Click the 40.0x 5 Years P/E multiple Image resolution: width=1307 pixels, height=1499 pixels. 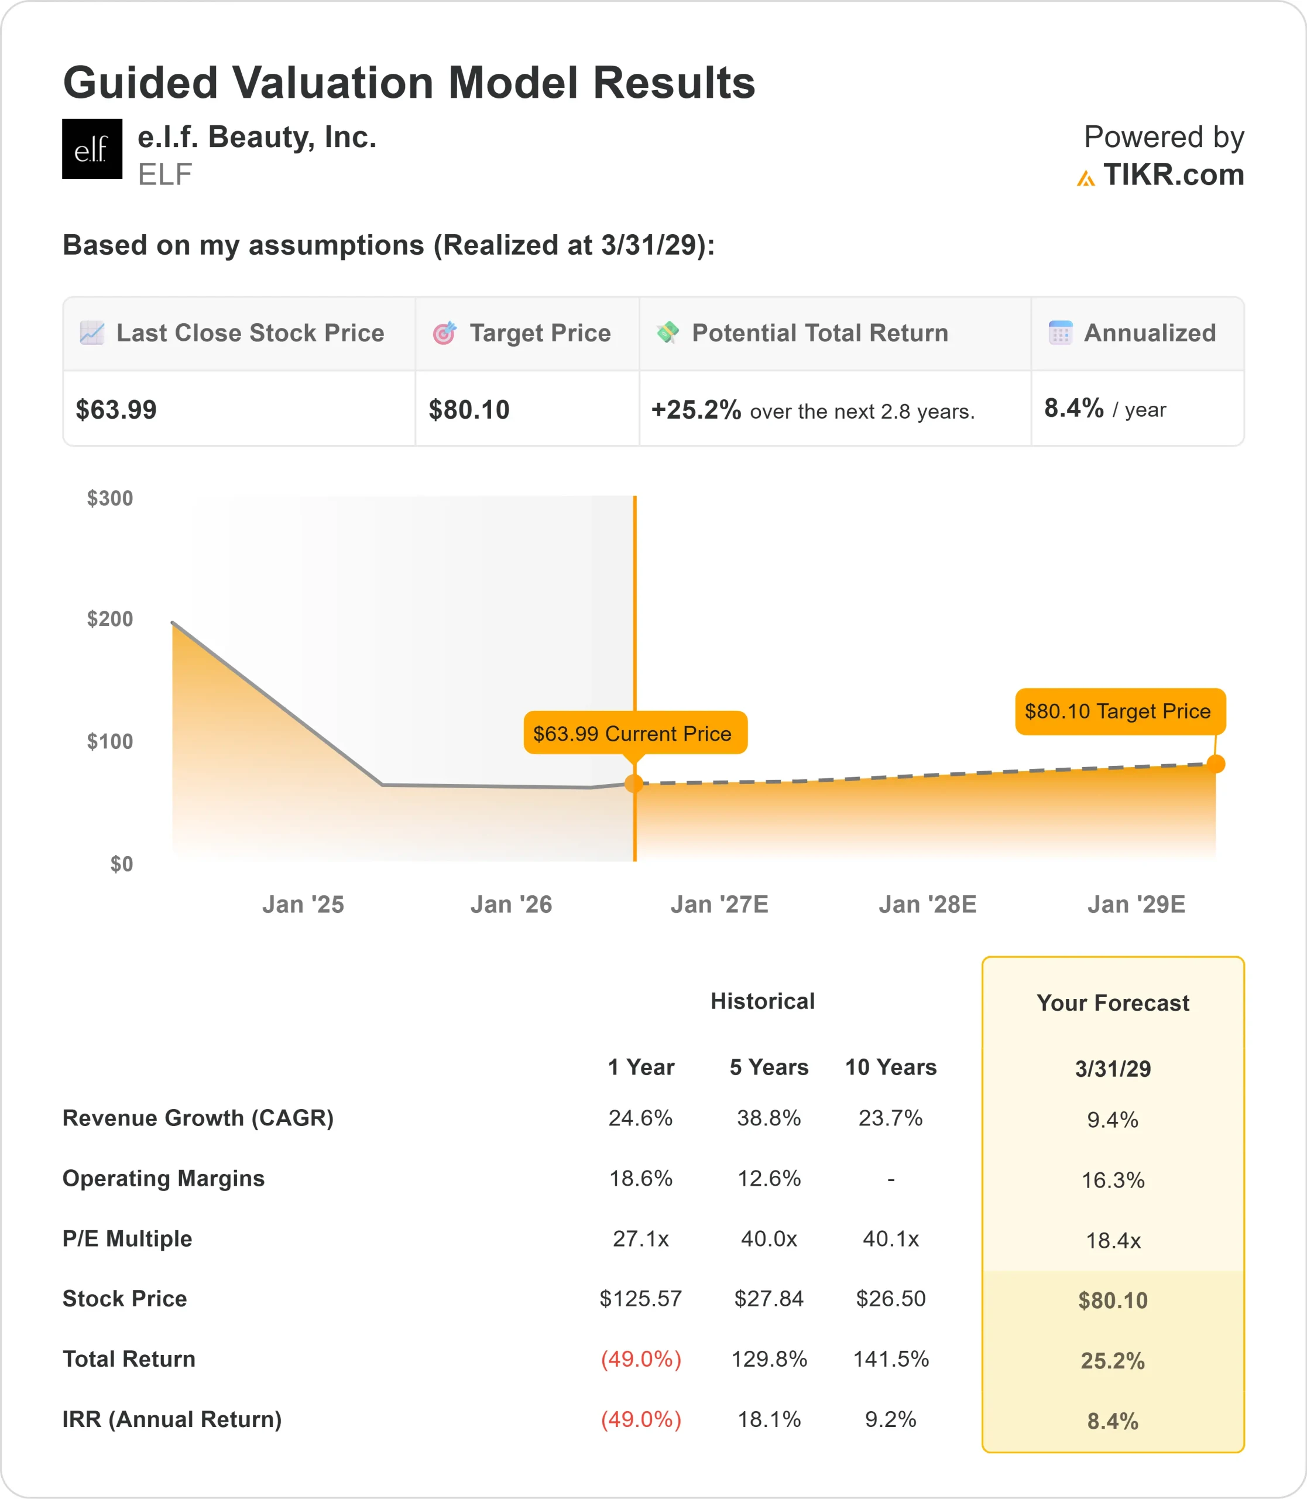[x=770, y=1238]
